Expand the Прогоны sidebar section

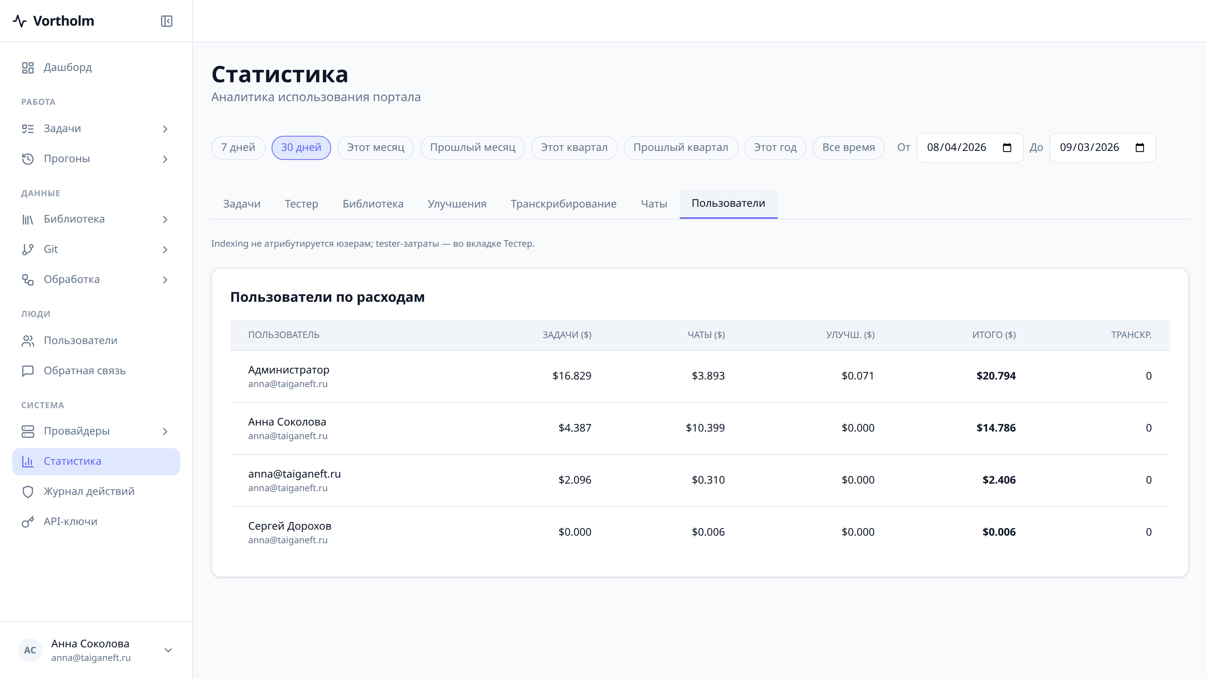pos(165,159)
